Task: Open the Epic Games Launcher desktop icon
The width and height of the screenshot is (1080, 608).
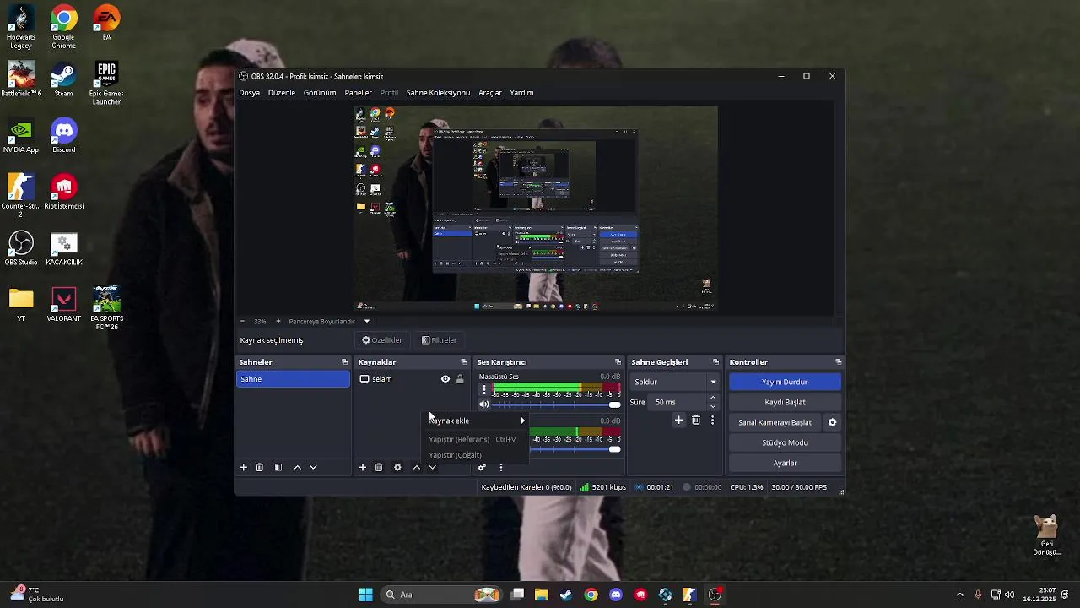Action: 106,84
